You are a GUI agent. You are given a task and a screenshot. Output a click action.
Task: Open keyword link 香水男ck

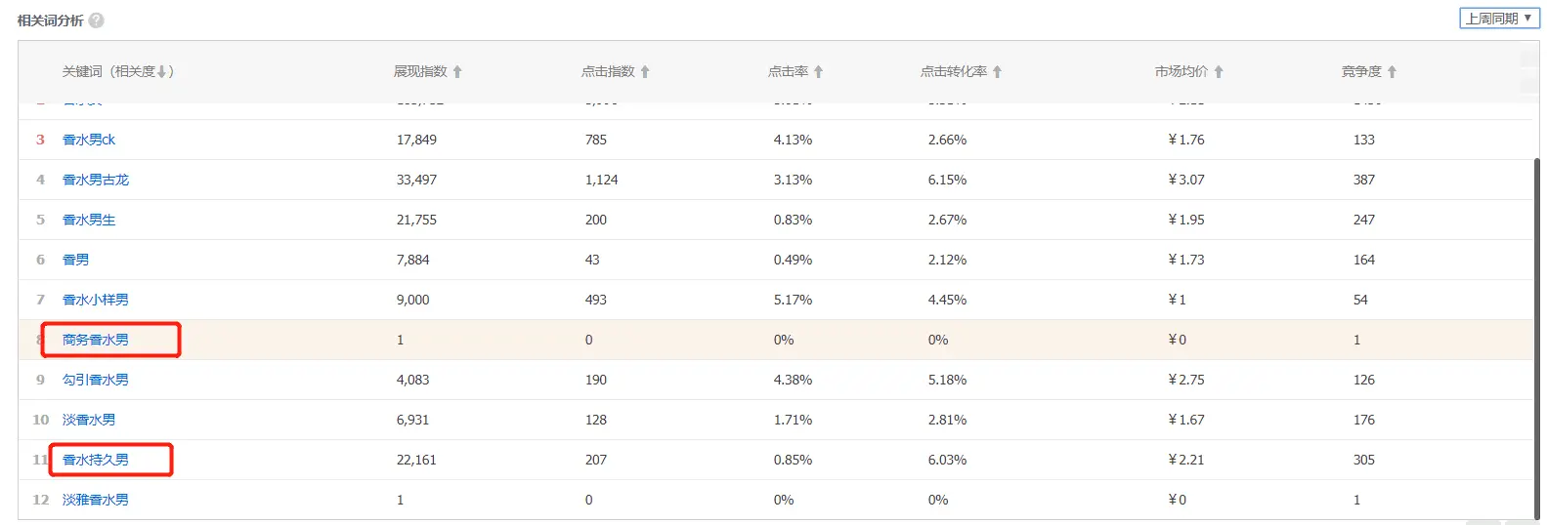[x=89, y=140]
